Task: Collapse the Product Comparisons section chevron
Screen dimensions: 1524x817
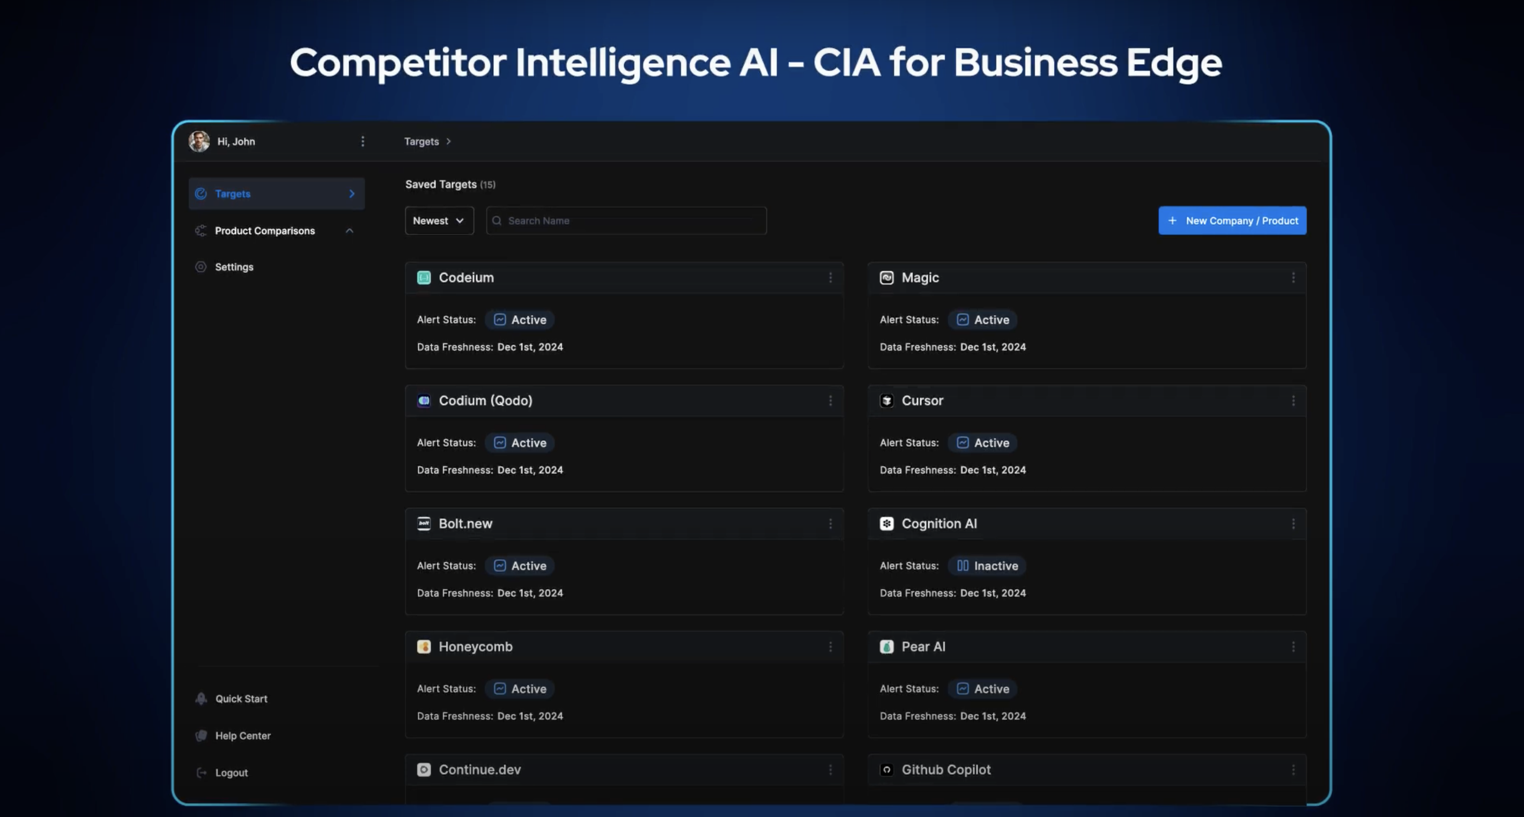Action: (x=349, y=231)
